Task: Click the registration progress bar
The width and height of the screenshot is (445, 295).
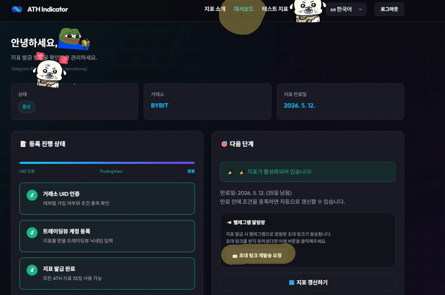Action: click(x=107, y=162)
